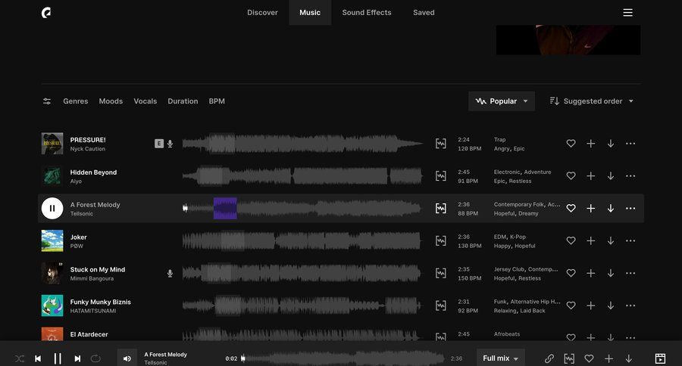Toggle shuffle in the player bar
This screenshot has height=366, width=682.
tap(19, 358)
